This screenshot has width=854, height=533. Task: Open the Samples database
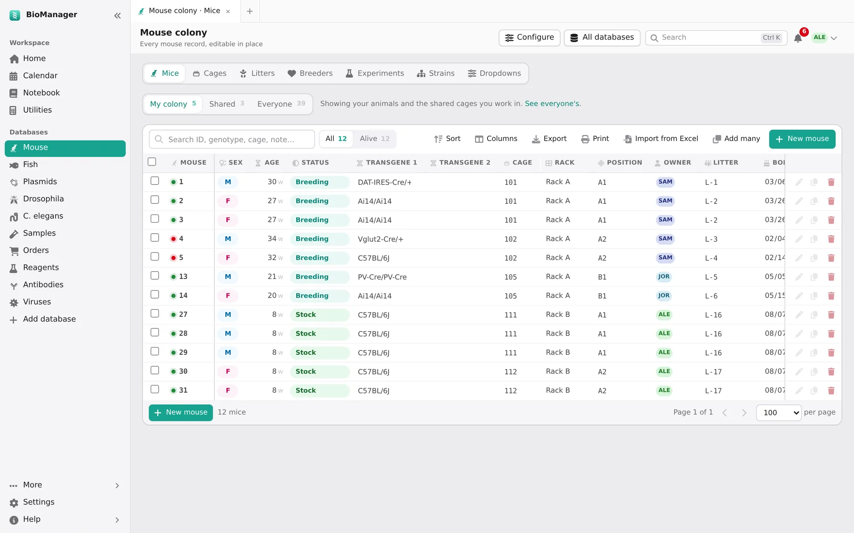[65, 233]
